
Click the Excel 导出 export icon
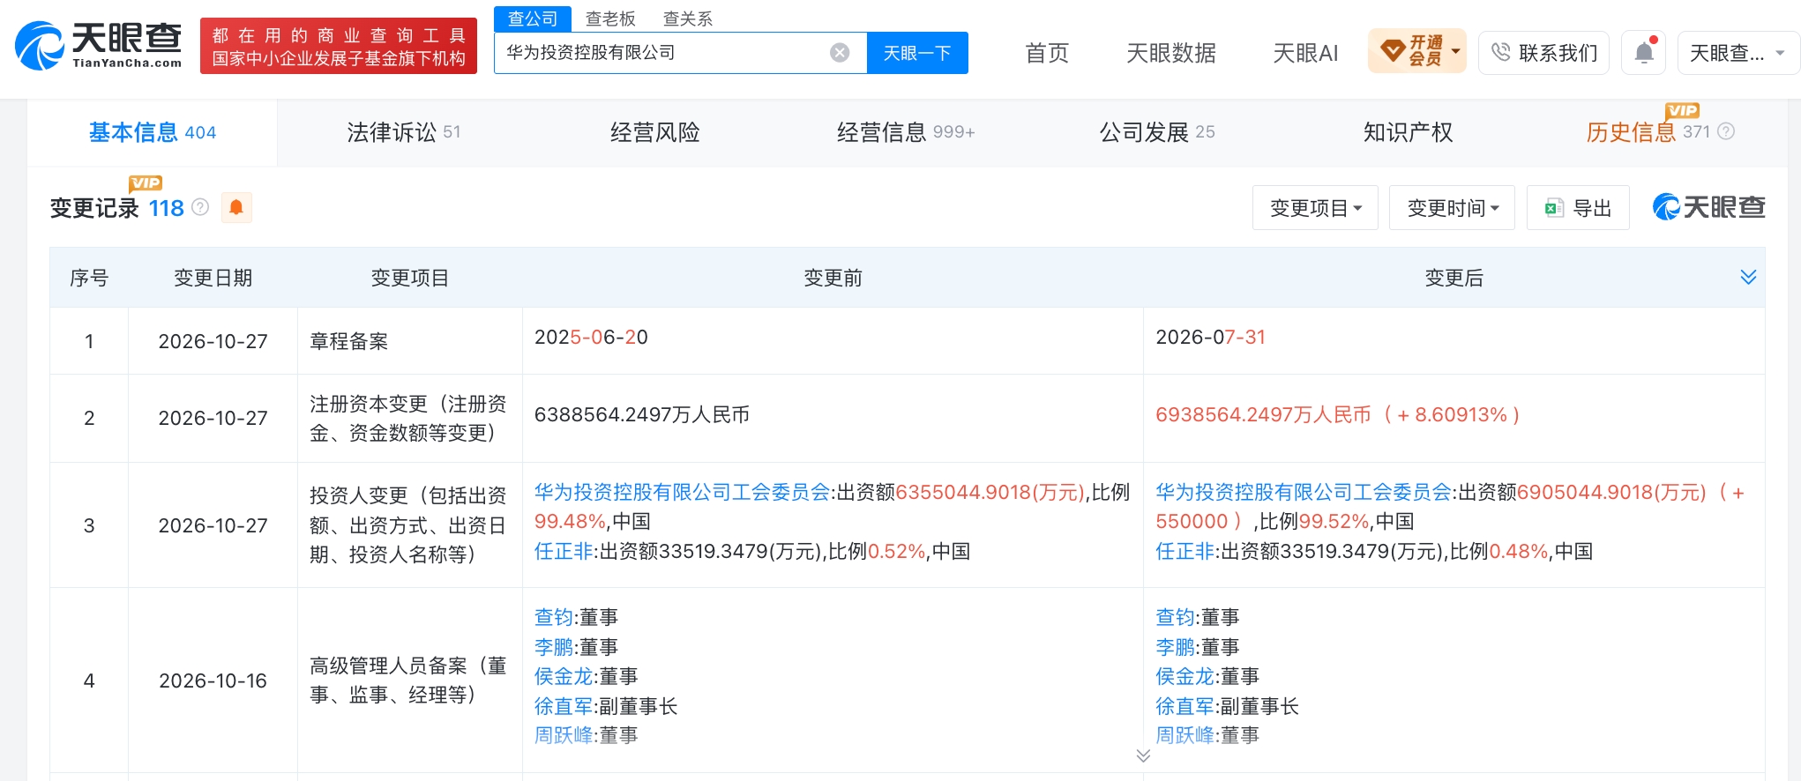click(x=1553, y=208)
